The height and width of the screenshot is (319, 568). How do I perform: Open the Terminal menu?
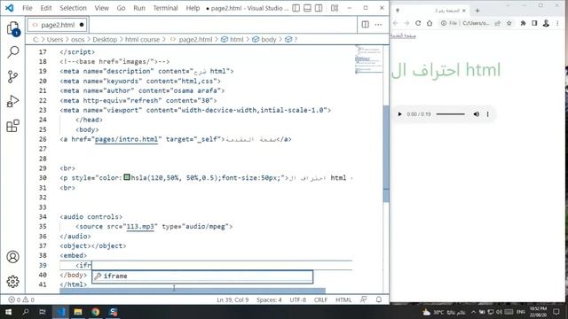click(165, 8)
